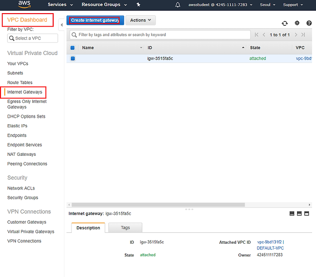Open the Actions dropdown button
The image size is (316, 277).
(140, 20)
